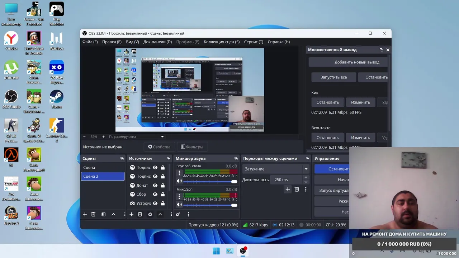
Task: Mute the Микр/доп channel
Action: pyautogui.click(x=179, y=205)
